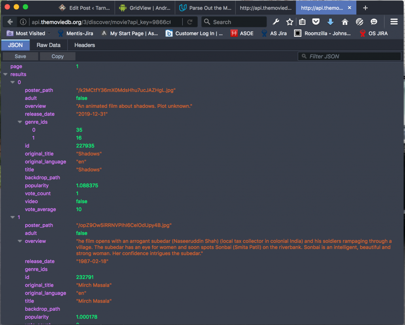Save the JSON response
405x325 pixels.
click(20, 56)
